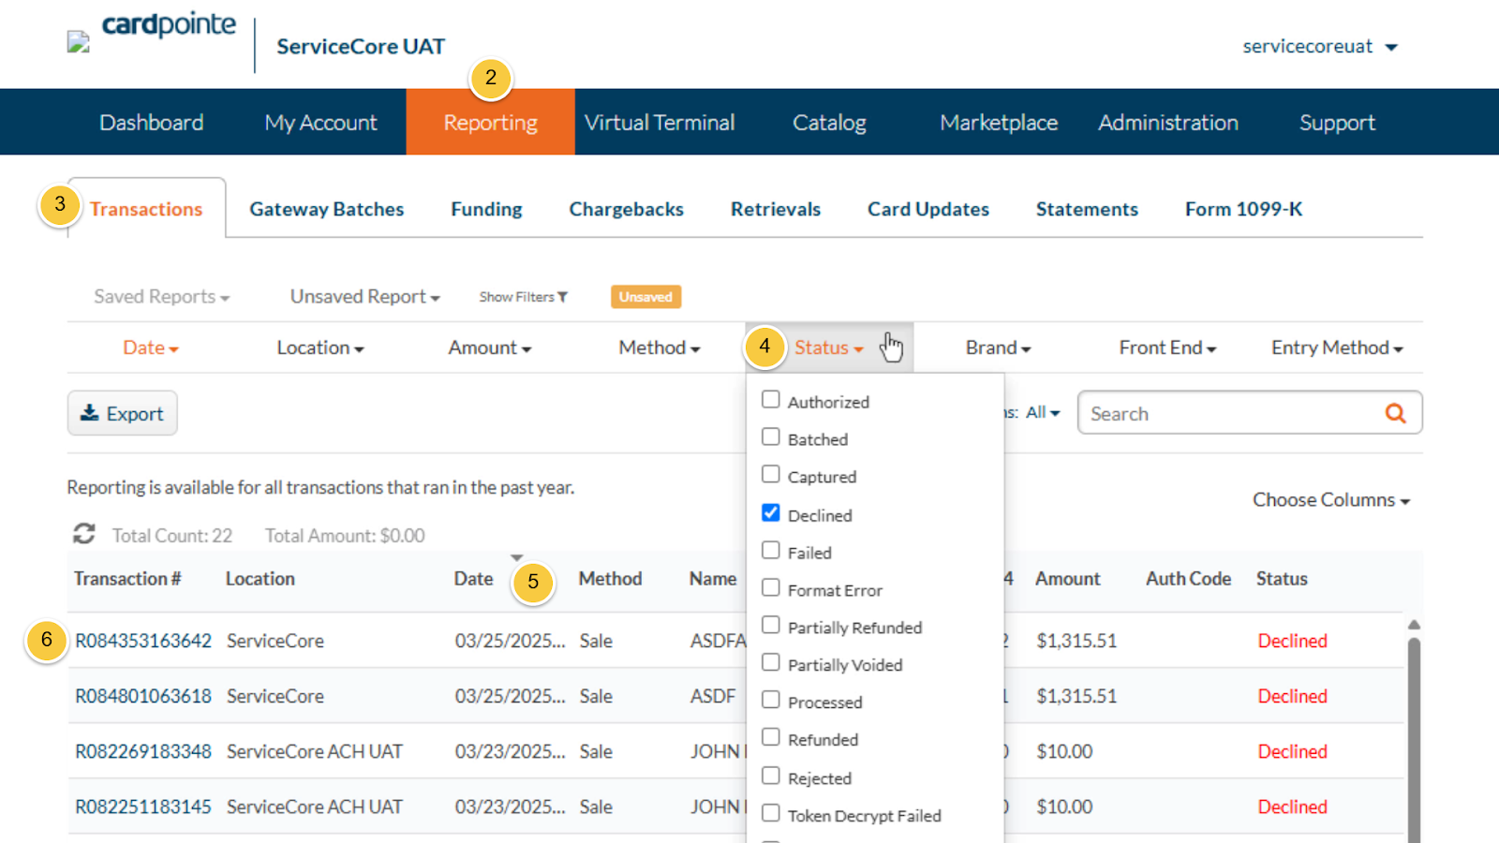Click the Unsaved badge
Image resolution: width=1499 pixels, height=843 pixels.
(646, 297)
